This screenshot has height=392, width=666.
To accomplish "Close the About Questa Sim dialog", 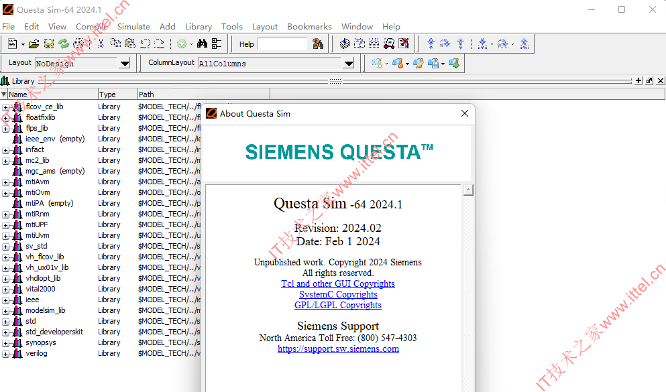I will [465, 113].
